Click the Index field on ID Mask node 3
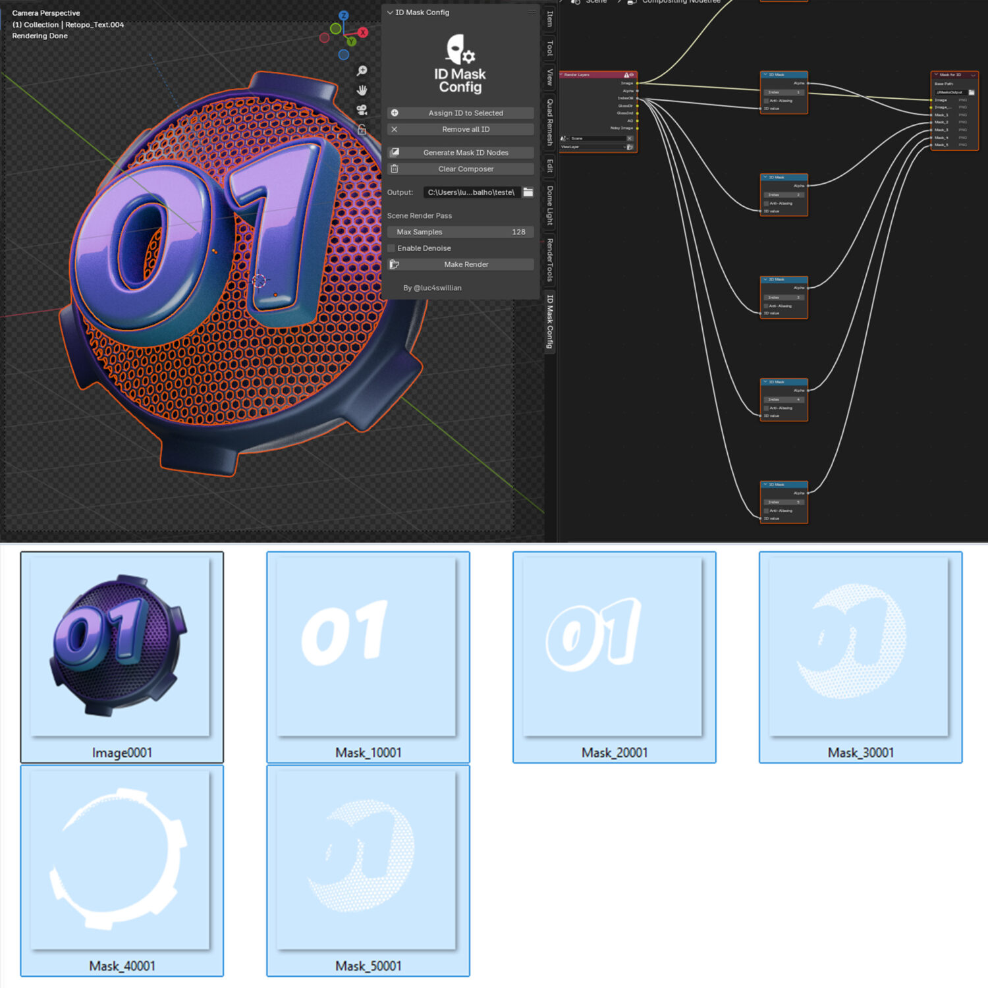988x988 pixels. pos(784,298)
